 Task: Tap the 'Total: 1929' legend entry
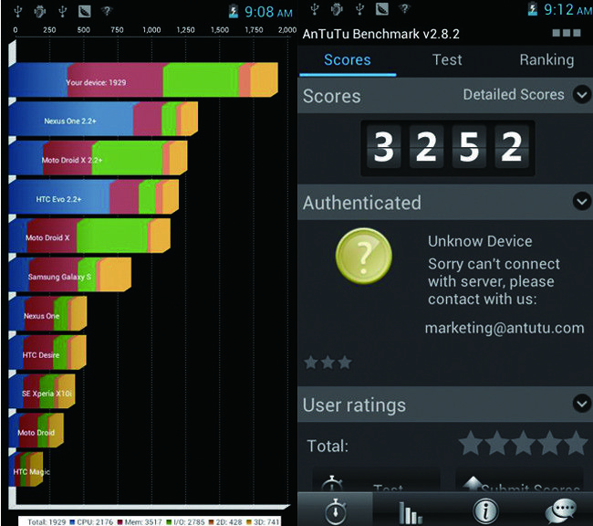coord(47,521)
